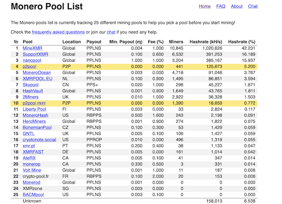Click the miners count '4,718'
Image resolution: width=282 pixels, height=204 pixels.
tap(178, 73)
